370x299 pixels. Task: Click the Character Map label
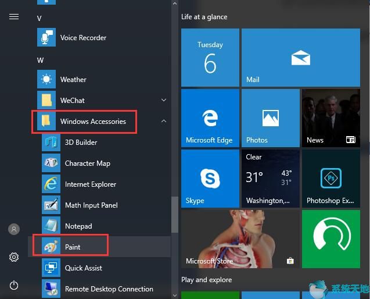tap(88, 163)
